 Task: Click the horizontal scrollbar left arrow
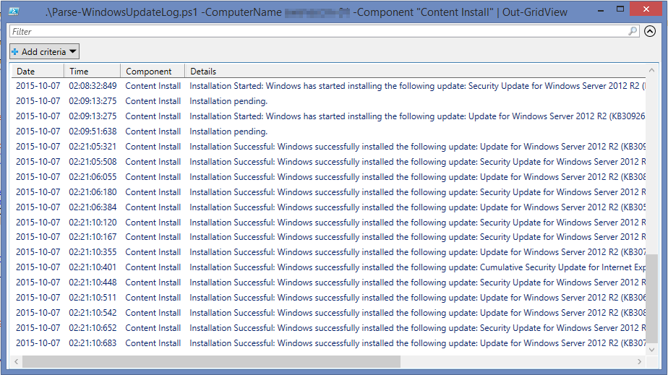[17, 361]
